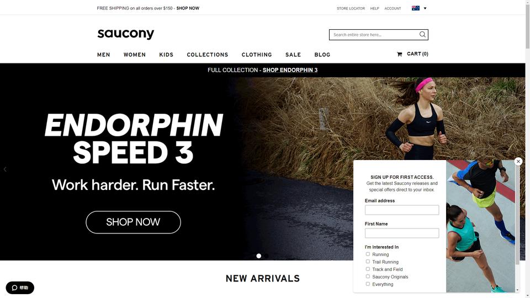
Task: Click the page vertical scrollbar
Action: [x=527, y=149]
